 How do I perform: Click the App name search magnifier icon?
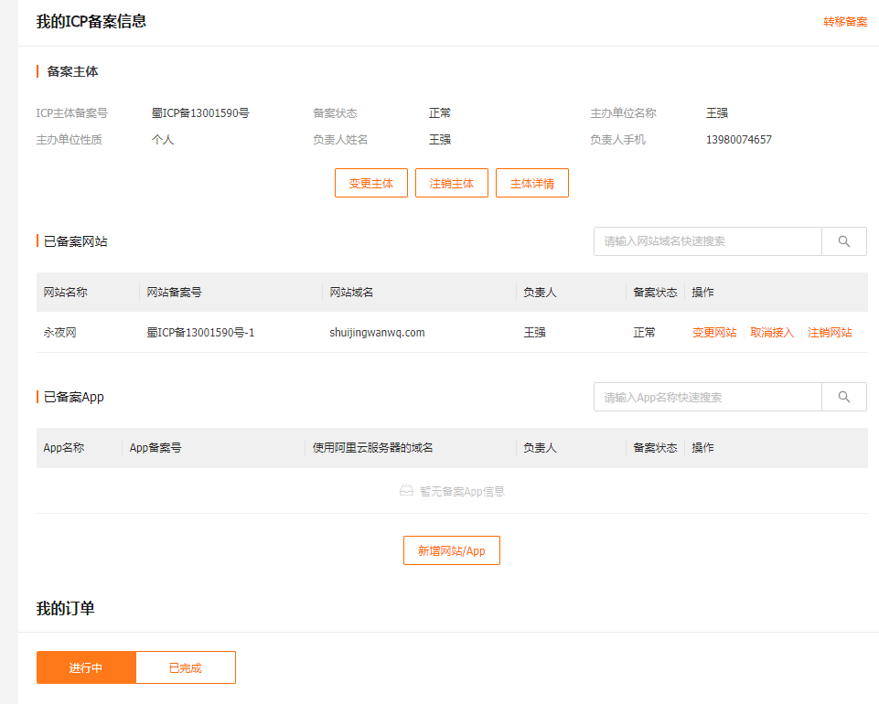point(843,397)
